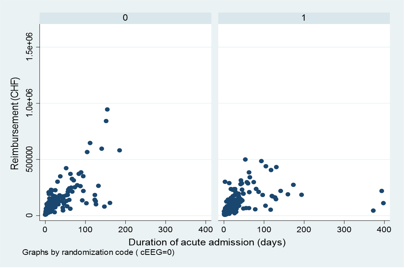The image size is (405, 268).
Task: Click the 300 x-axis label in right panel
Action: pos(344,229)
